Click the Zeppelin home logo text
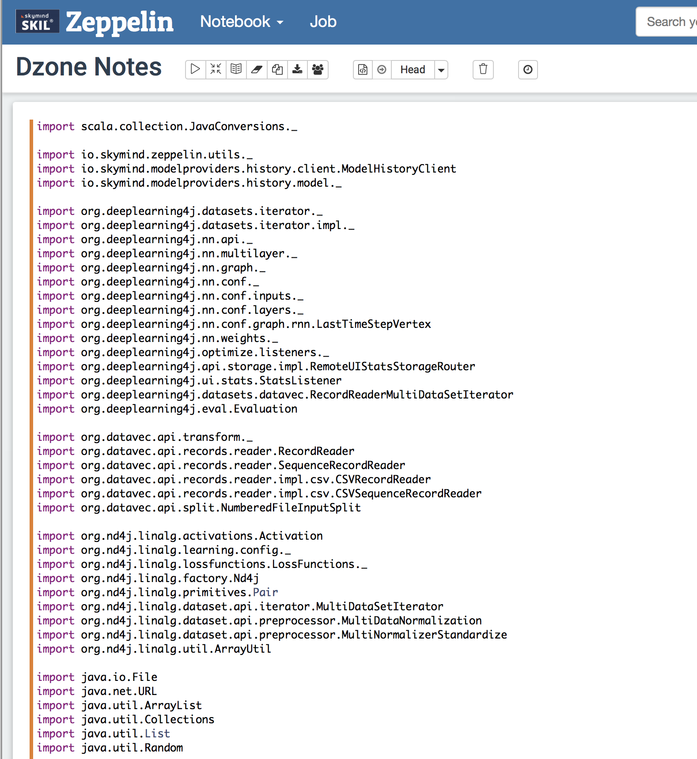Image resolution: width=697 pixels, height=759 pixels. (119, 22)
